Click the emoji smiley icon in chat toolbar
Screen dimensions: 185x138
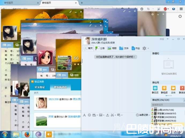(89, 115)
